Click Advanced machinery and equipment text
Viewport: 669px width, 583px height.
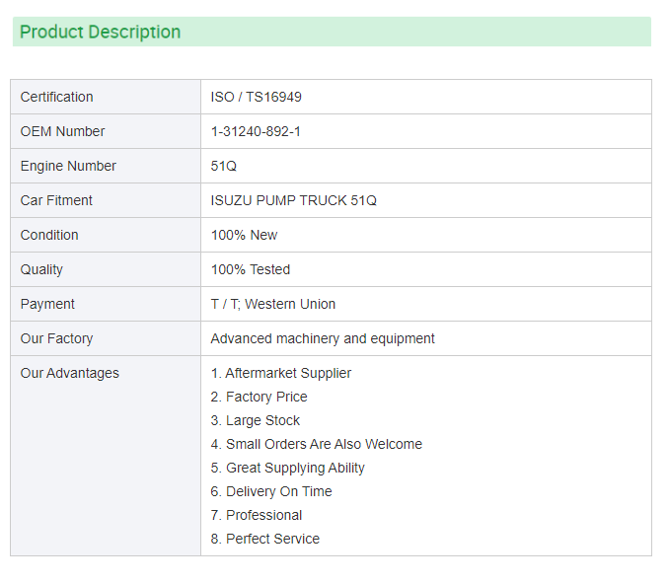(323, 338)
